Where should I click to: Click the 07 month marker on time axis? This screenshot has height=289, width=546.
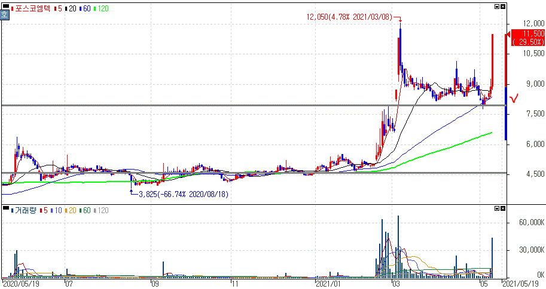click(69, 284)
